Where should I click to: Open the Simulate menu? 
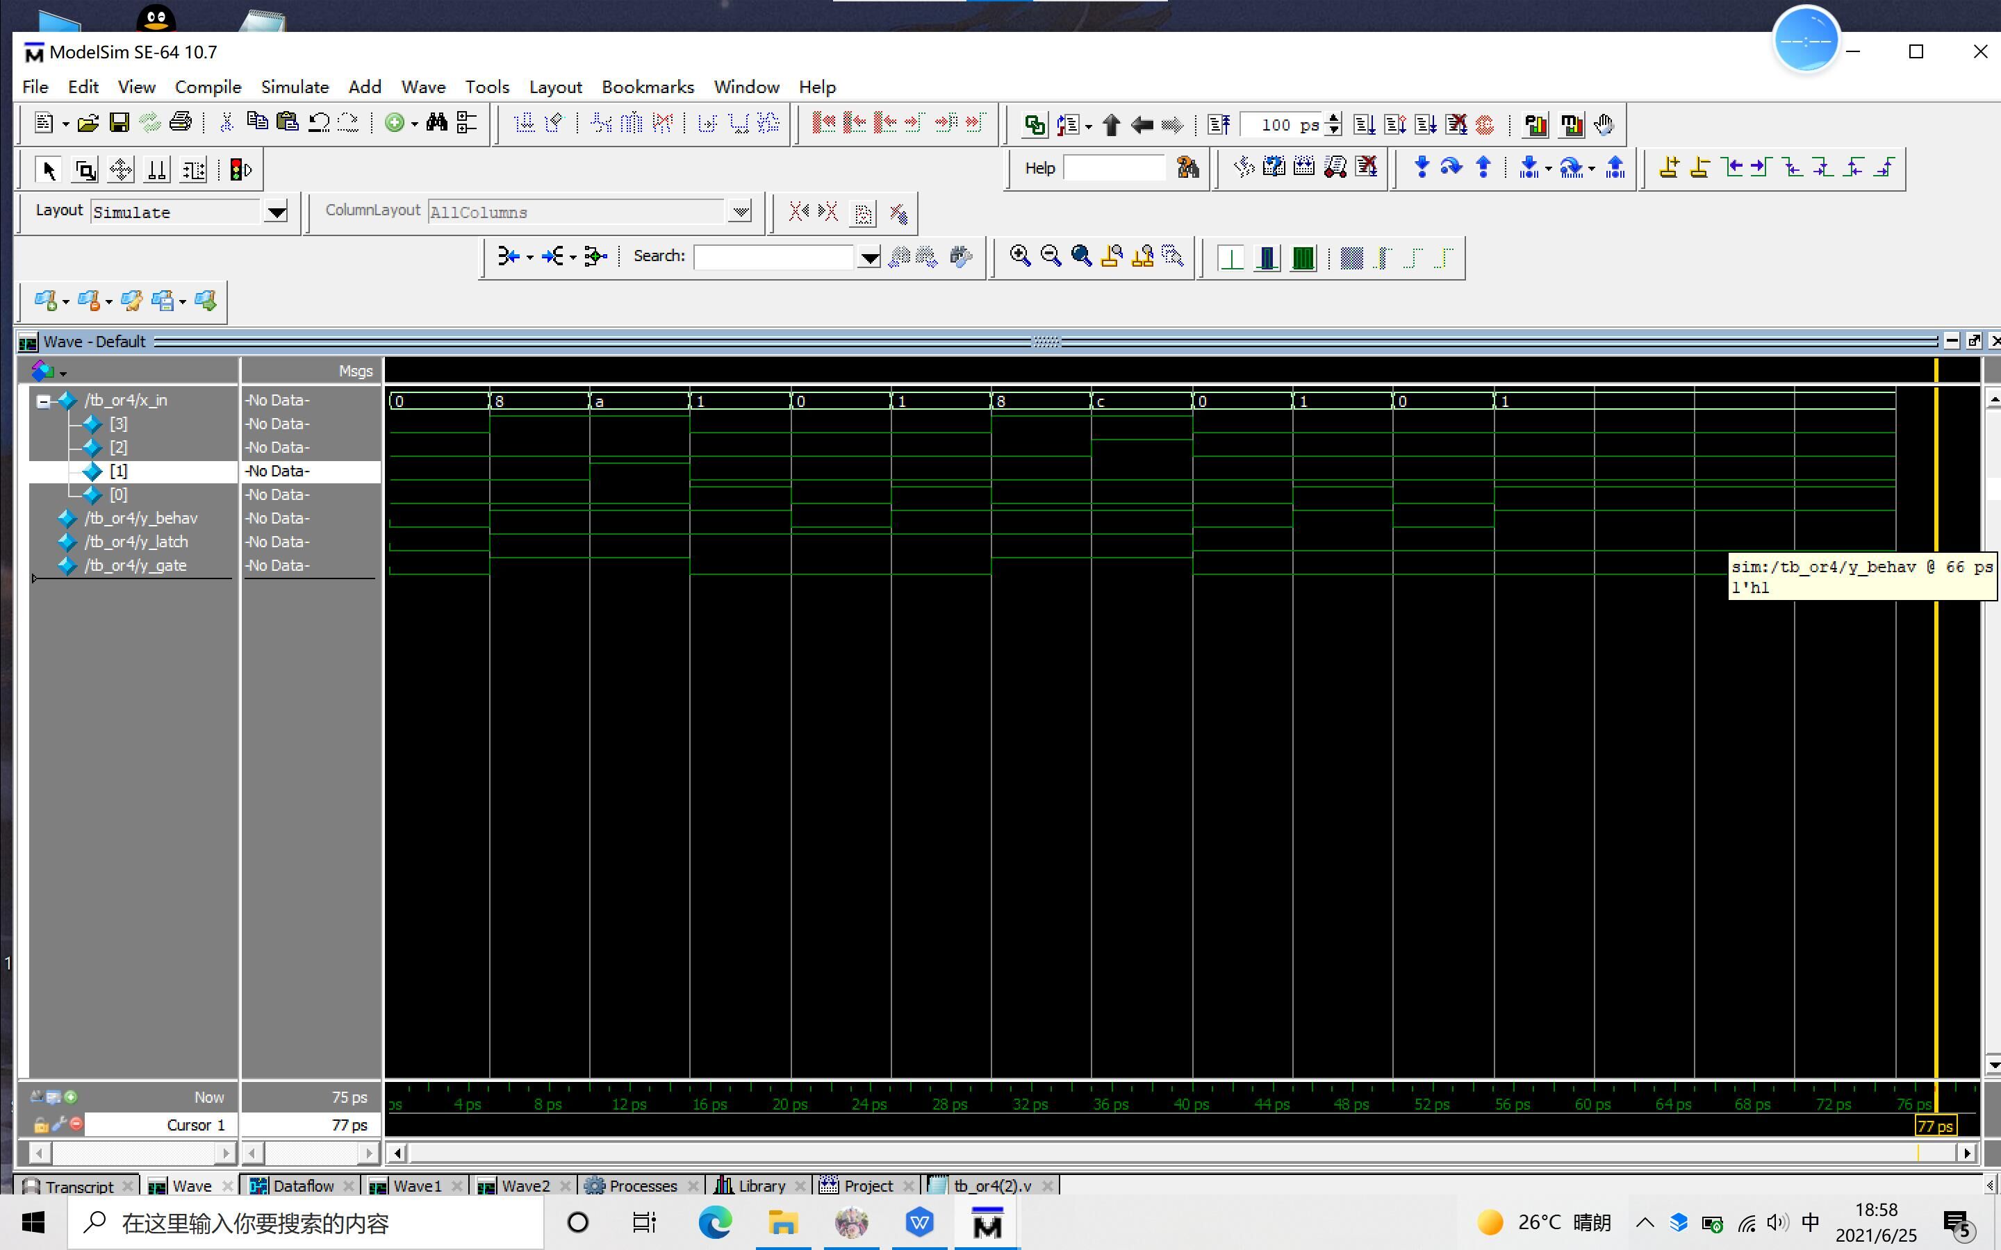tap(295, 87)
